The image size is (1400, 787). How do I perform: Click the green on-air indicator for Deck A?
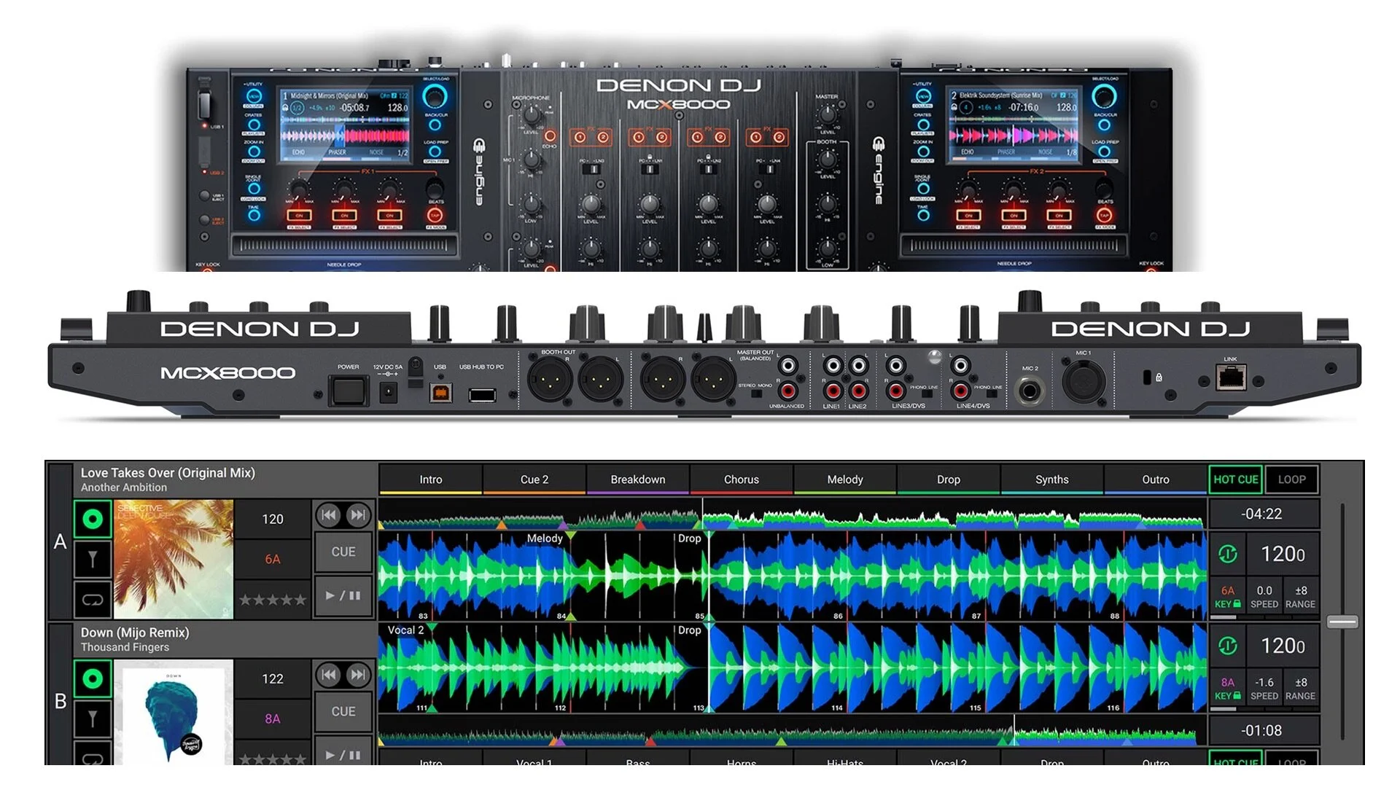(x=93, y=519)
